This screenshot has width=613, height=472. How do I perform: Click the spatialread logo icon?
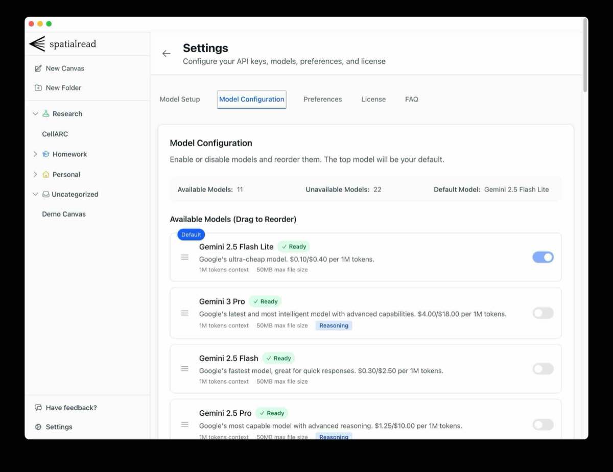pos(37,44)
